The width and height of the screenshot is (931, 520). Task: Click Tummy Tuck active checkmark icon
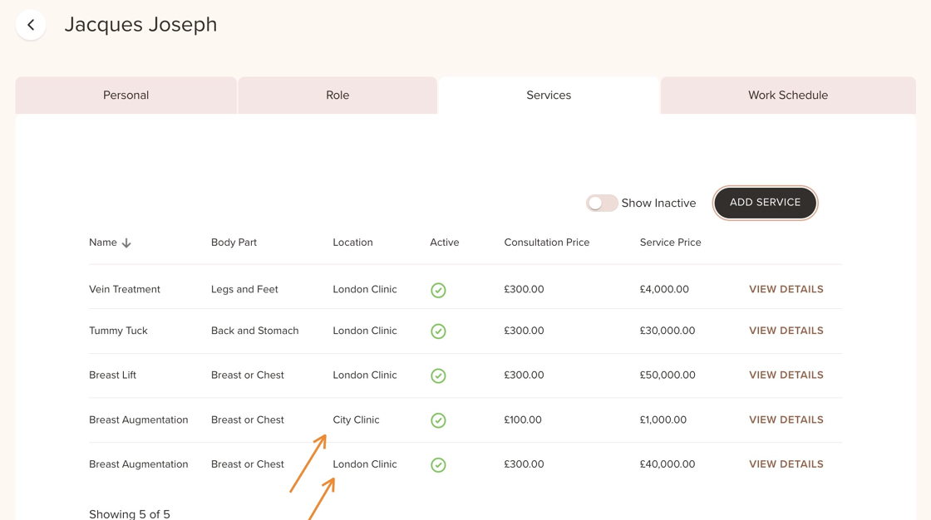tap(438, 331)
